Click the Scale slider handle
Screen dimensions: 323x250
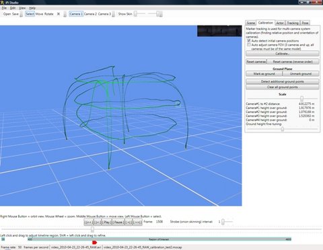click(301, 98)
